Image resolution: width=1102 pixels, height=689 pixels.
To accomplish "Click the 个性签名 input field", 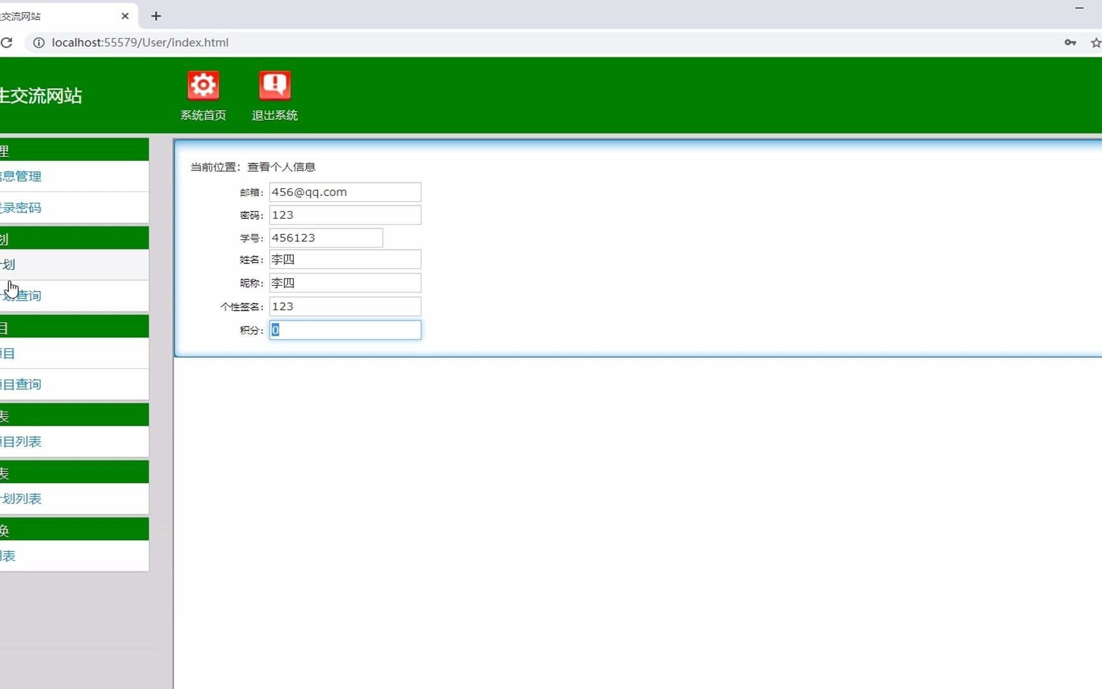I will [x=345, y=307].
